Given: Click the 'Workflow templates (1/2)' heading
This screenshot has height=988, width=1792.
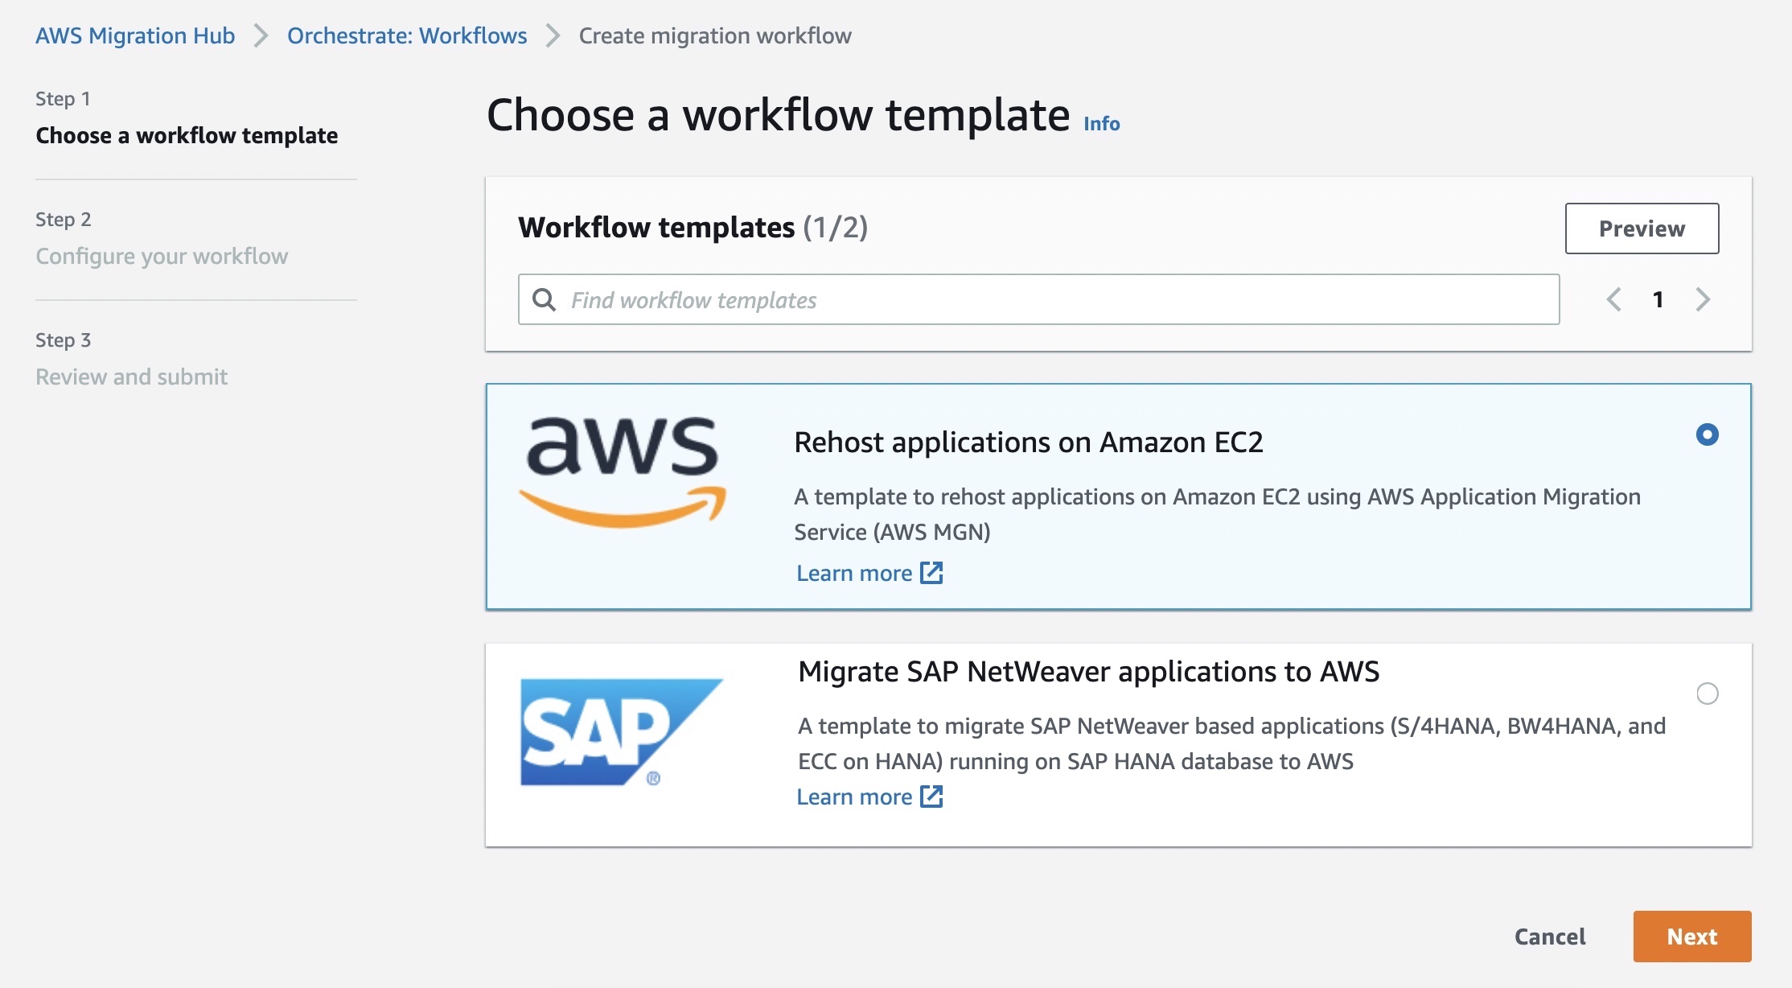Looking at the screenshot, I should 693,228.
